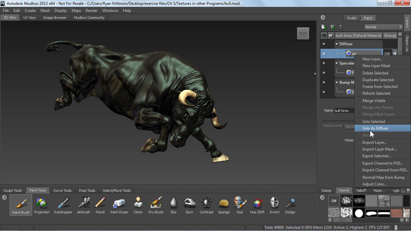Viewport: 411px width, 231px height.
Task: Click the delete layer trash icon
Action: tap(341, 27)
